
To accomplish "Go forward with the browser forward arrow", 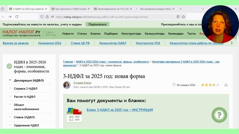I will pos(10,17).
